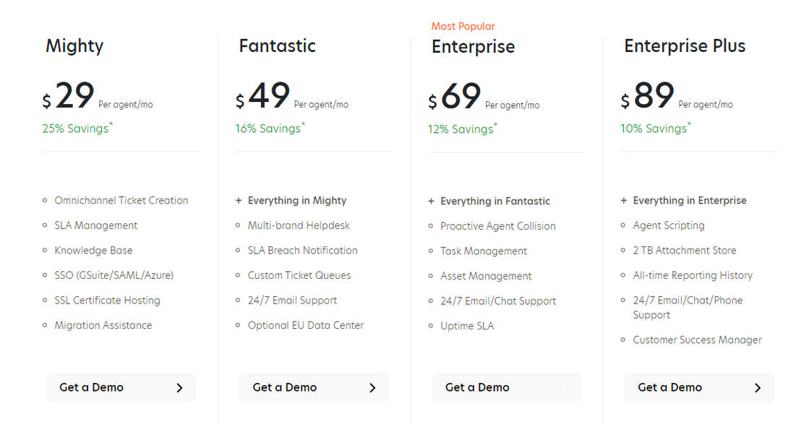Click the plus beside Everything in Enterprise

[x=624, y=201]
